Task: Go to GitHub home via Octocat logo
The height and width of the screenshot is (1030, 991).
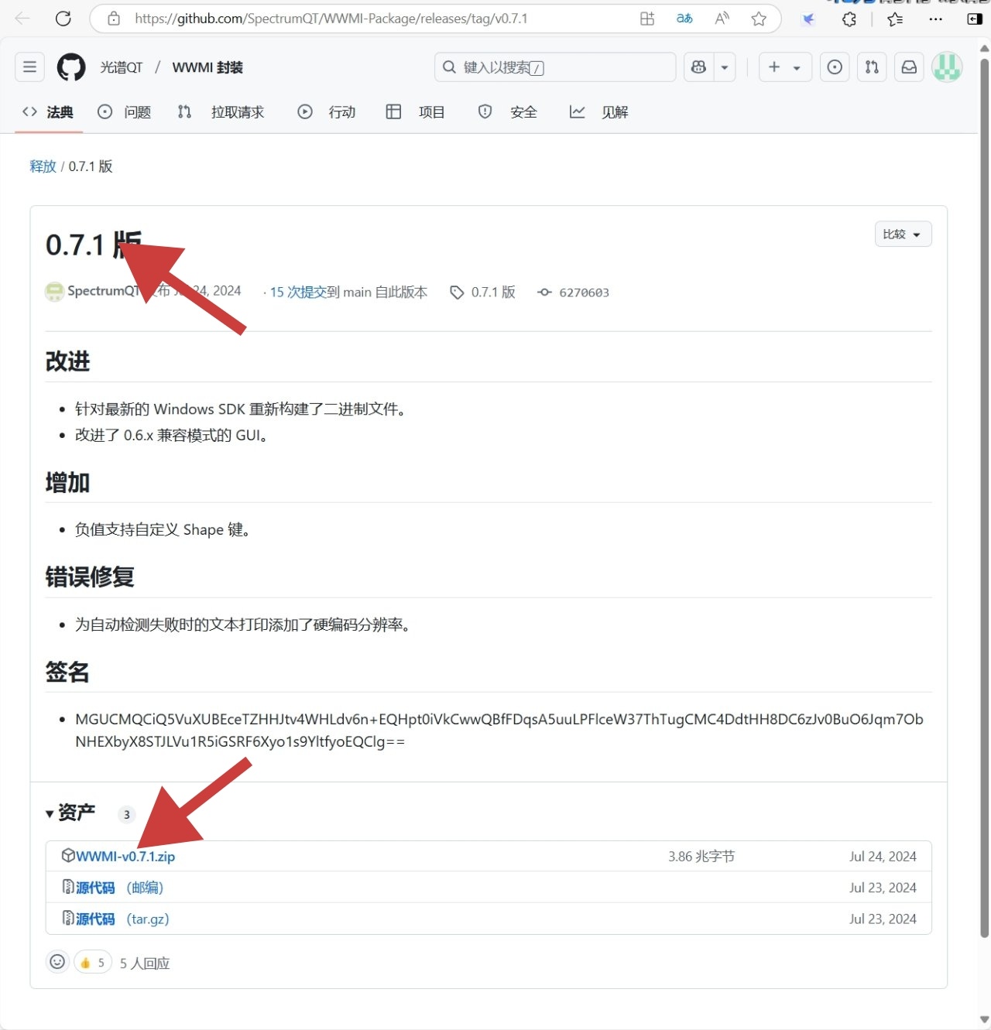Action: click(x=71, y=67)
